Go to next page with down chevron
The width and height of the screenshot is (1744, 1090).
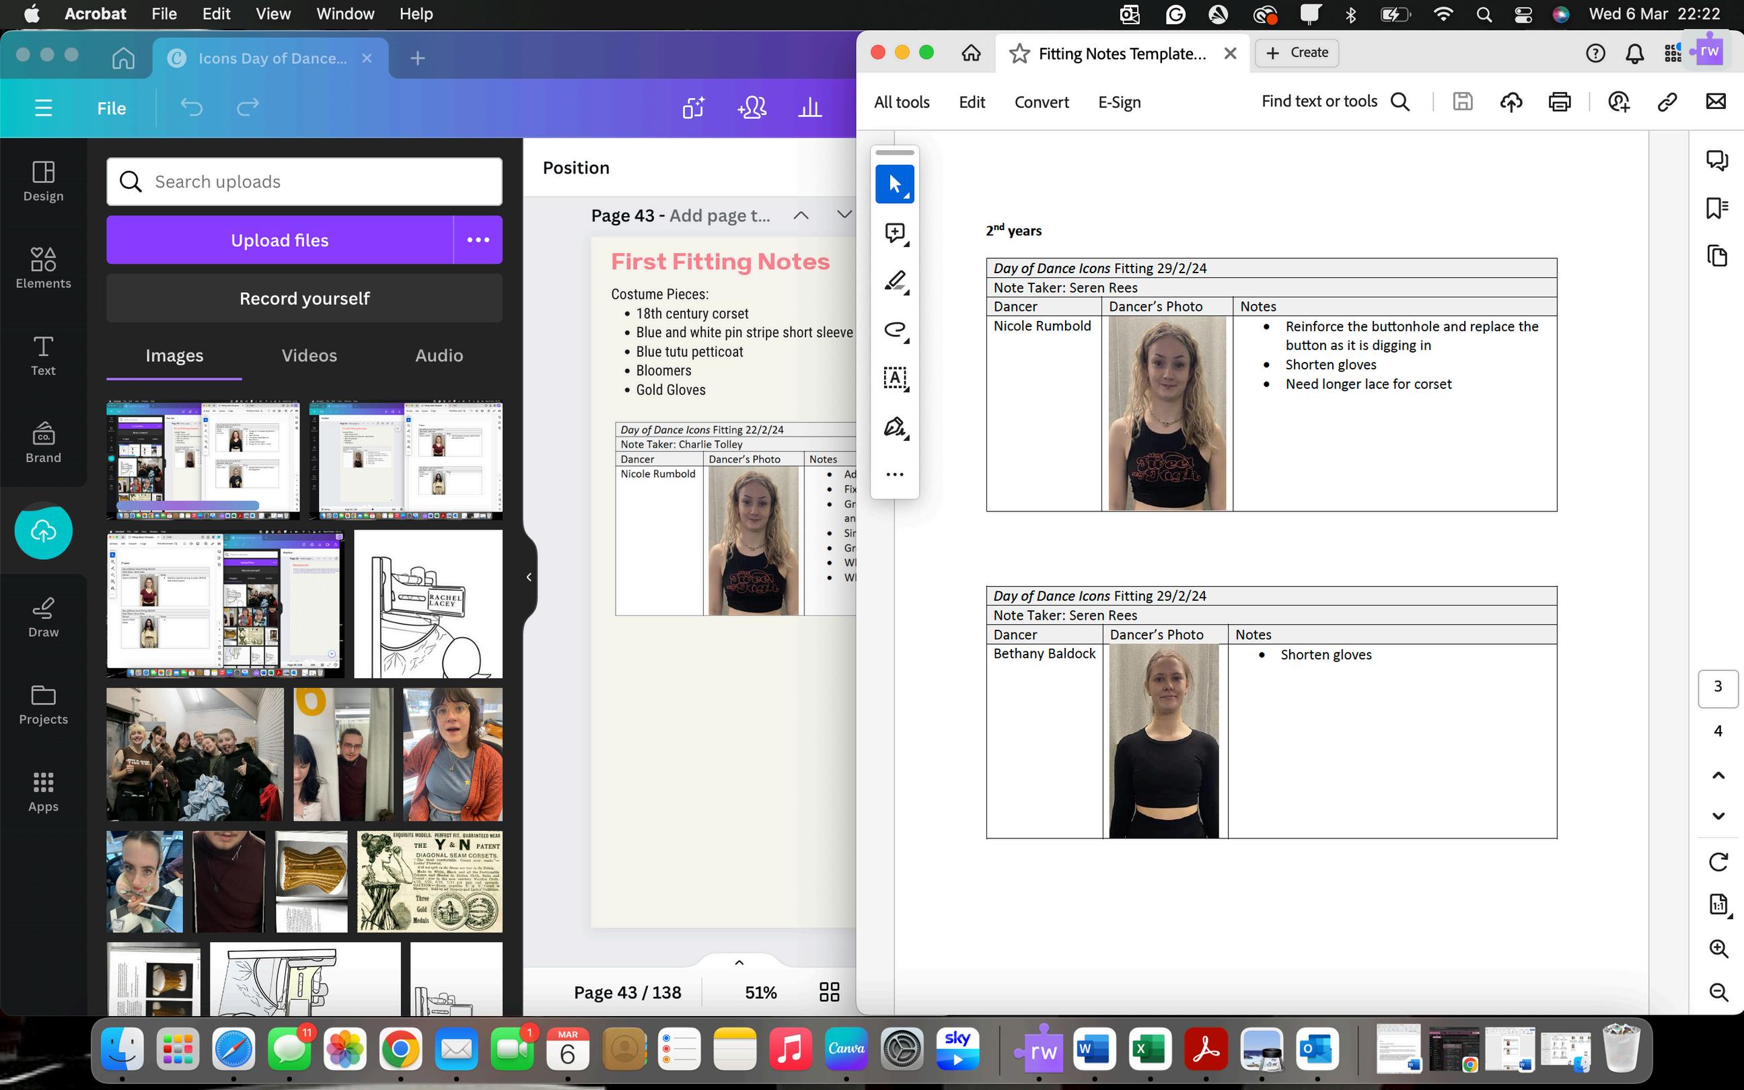[1718, 816]
